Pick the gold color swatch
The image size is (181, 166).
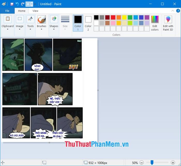pyautogui.click(x=119, y=23)
